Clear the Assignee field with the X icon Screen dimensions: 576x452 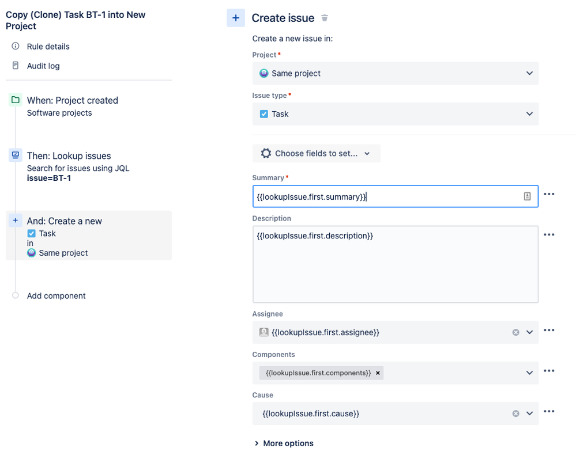[516, 332]
